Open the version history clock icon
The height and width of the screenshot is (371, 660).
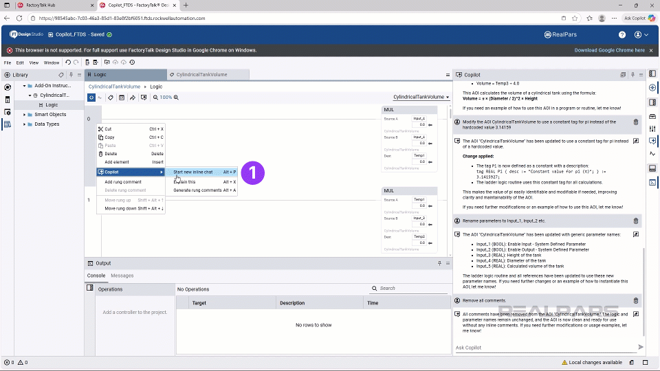click(x=132, y=63)
